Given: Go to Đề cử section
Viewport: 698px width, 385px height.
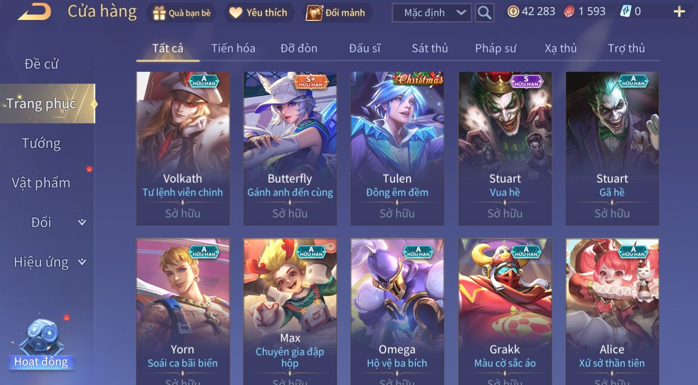Looking at the screenshot, I should 41,64.
